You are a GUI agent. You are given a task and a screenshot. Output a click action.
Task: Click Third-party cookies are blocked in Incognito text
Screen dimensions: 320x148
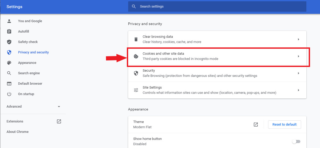[180, 59]
